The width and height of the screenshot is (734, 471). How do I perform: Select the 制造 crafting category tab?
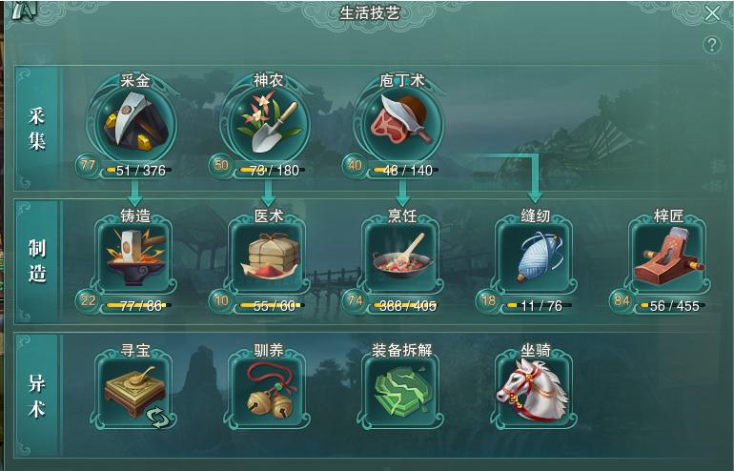[36, 261]
